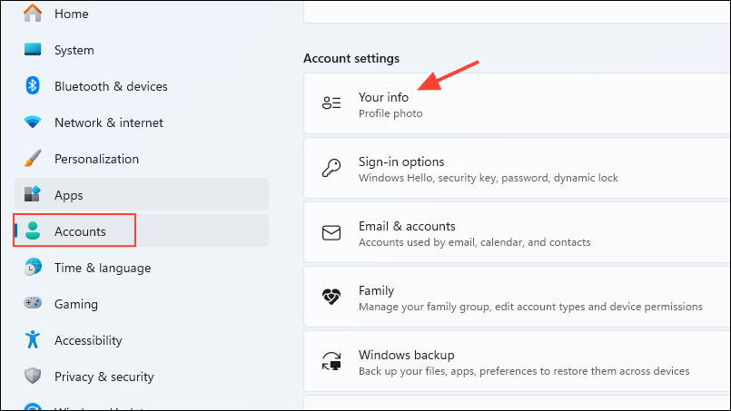Open Bluetooth & devices section

point(142,86)
